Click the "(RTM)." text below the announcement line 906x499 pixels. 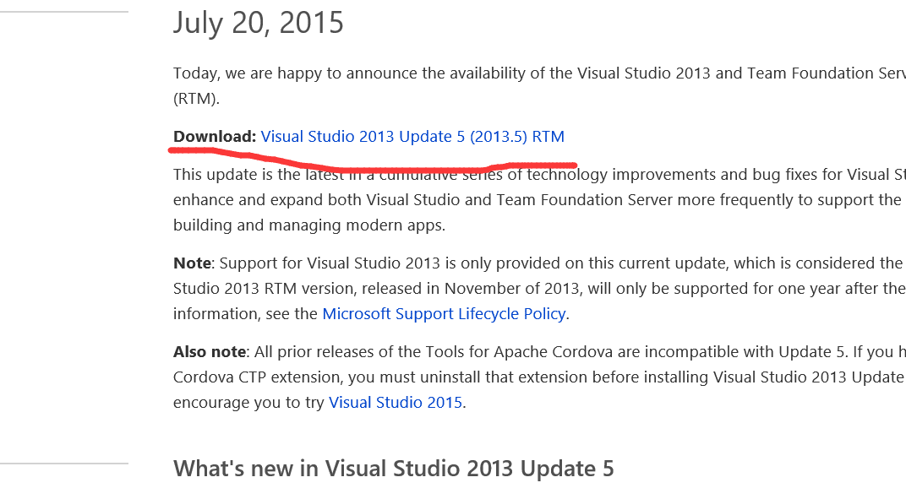(x=196, y=99)
